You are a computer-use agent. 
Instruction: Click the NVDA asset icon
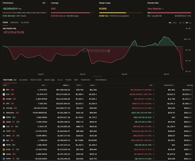[x=4, y=154]
